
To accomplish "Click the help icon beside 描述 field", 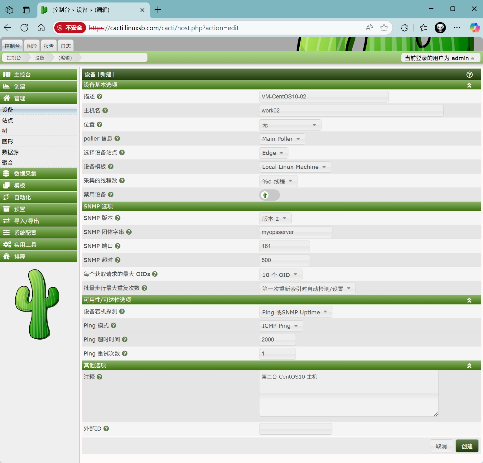I will pyautogui.click(x=99, y=97).
